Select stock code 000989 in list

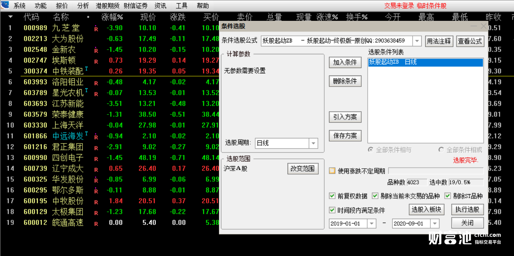(36, 28)
